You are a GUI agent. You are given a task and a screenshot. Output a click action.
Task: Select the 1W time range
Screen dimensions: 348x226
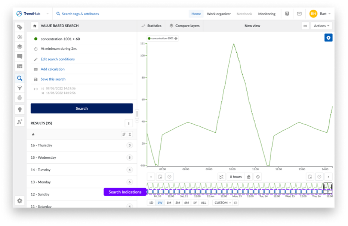click(x=160, y=203)
